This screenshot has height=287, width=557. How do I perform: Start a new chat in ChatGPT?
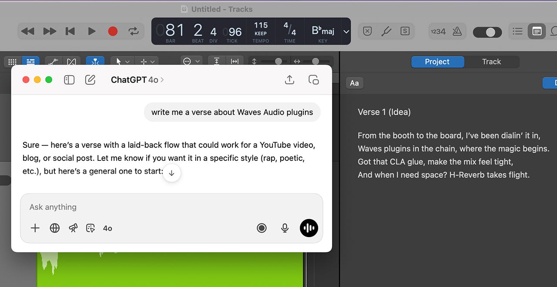pos(90,80)
